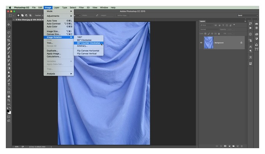Open the Layers panel options menu
Image resolution: width=265 pixels, height=154 pixels.
coord(245,21)
